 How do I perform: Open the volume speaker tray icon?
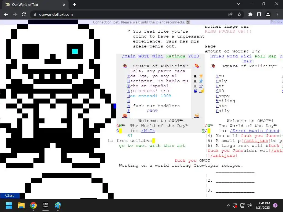coord(249,205)
